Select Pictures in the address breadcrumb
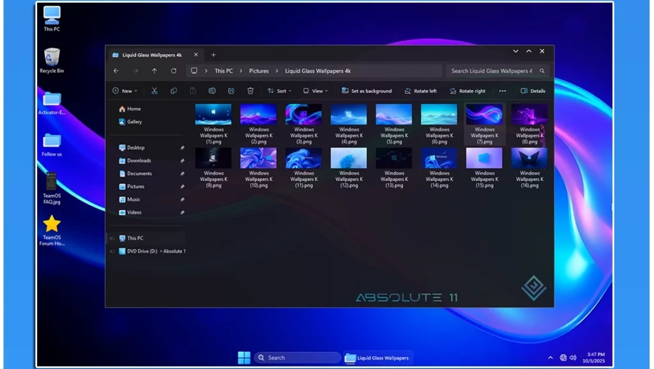Image resolution: width=654 pixels, height=369 pixels. pos(259,71)
